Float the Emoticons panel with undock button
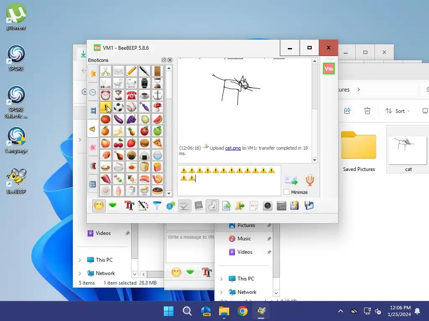The width and height of the screenshot is (429, 321). 164,60
